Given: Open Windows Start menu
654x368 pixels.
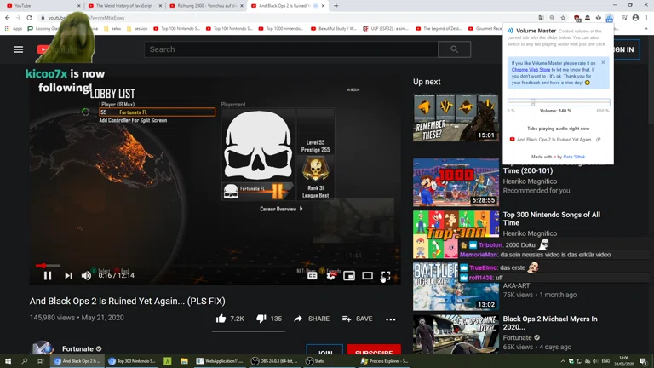Looking at the screenshot, I should point(8,361).
